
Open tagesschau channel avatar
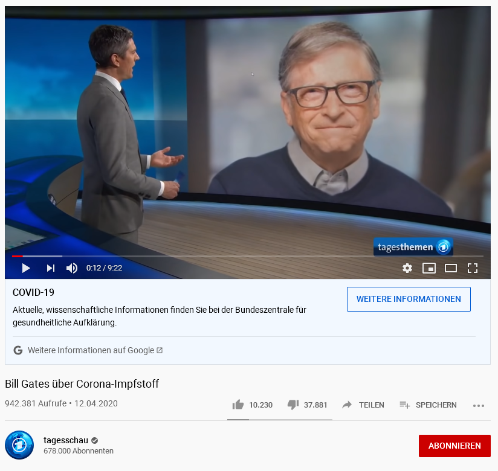click(x=19, y=445)
